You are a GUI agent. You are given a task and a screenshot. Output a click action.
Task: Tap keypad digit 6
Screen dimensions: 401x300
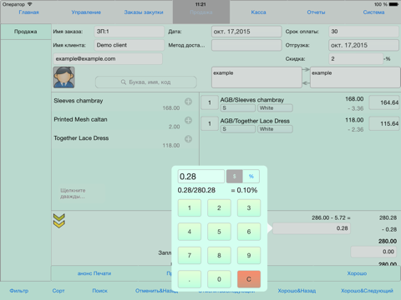[x=249, y=232]
